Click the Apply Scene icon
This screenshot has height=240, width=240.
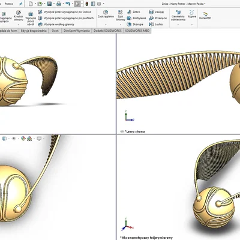29,139
